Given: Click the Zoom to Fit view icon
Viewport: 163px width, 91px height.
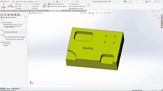Looking at the screenshot, I should [81, 13].
